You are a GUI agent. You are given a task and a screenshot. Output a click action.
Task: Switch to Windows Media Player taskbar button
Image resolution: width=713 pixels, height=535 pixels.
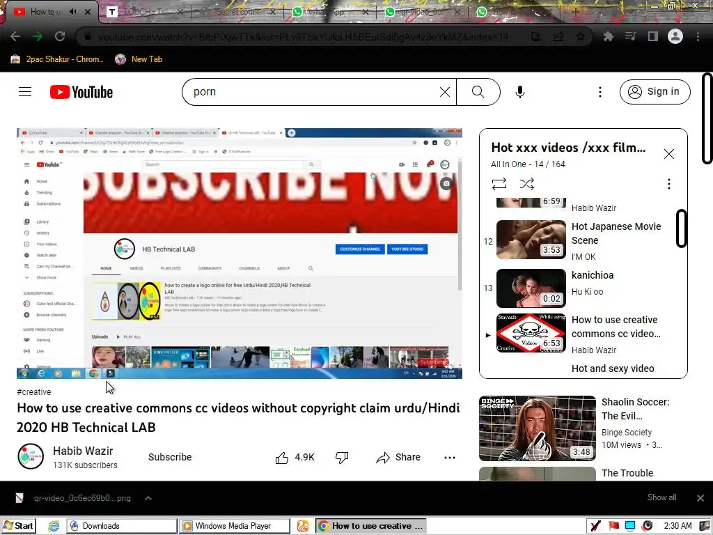click(234, 526)
